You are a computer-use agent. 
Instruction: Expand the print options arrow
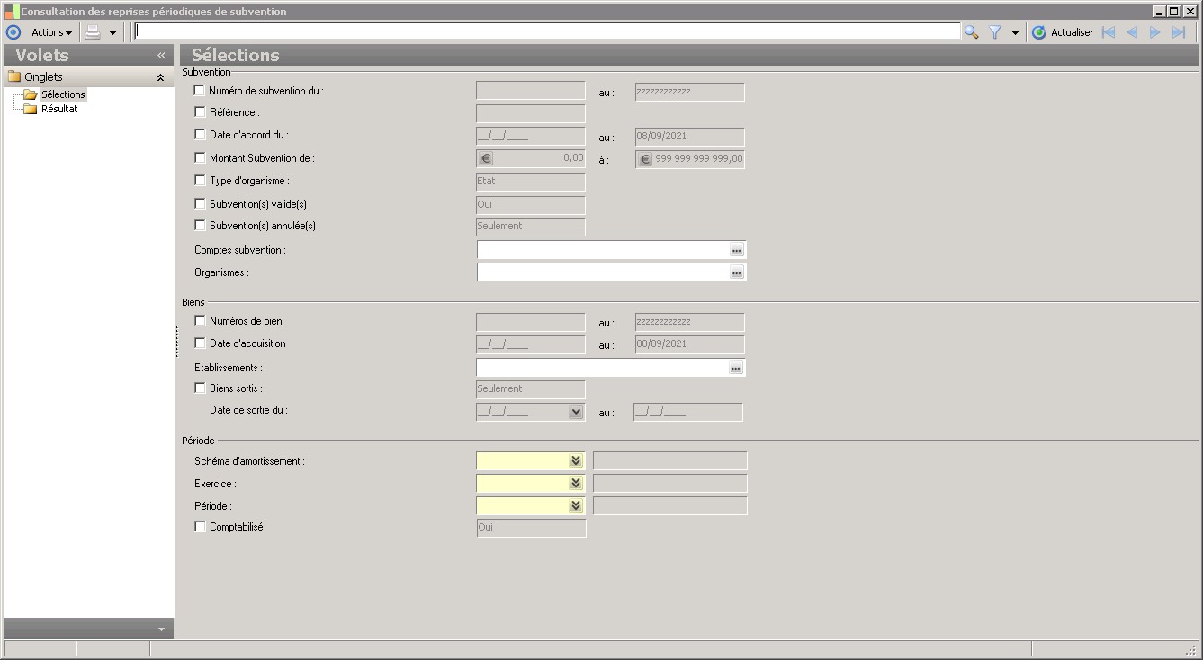(x=112, y=32)
